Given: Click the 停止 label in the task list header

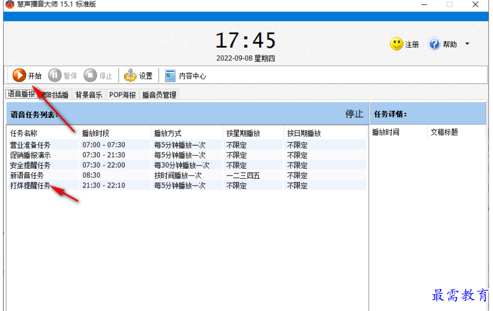Looking at the screenshot, I should (x=354, y=113).
